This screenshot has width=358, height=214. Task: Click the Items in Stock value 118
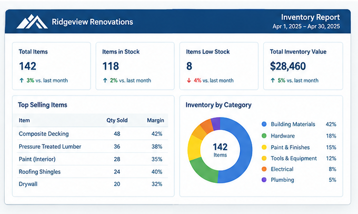click(x=111, y=66)
